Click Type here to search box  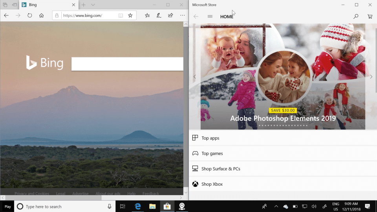[65, 206]
